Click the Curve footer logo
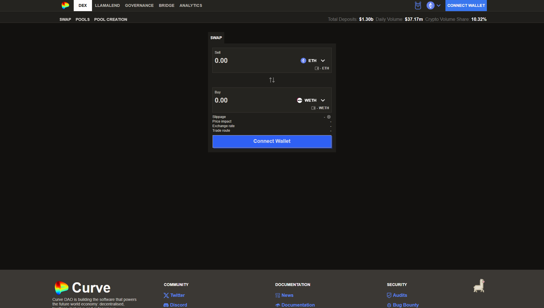Viewport: 544px width, 308px height. pos(83,288)
